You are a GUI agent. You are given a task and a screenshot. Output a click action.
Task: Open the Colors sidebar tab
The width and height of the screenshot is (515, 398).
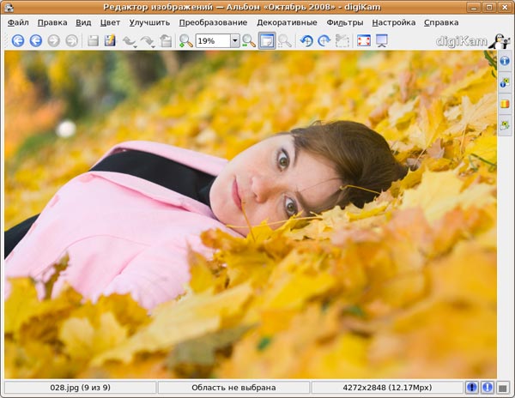click(x=505, y=104)
